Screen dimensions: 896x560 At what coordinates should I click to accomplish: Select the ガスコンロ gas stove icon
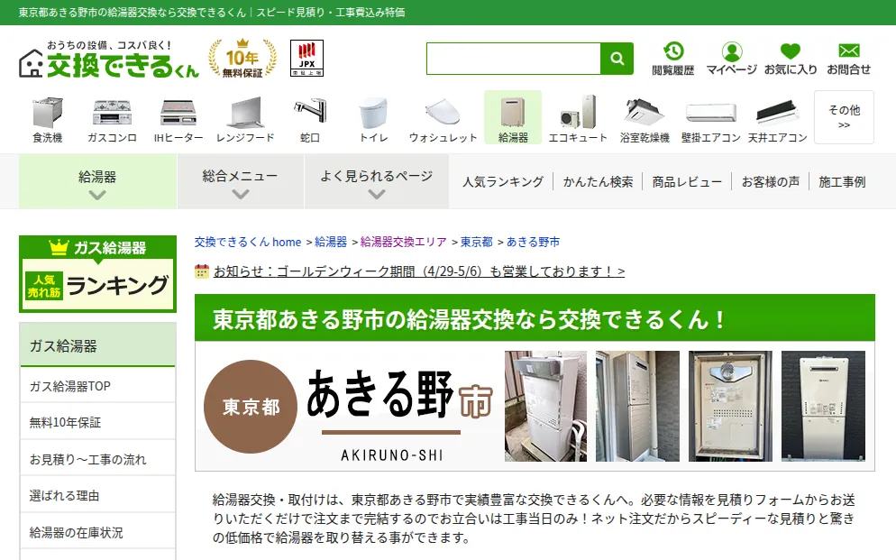112,118
